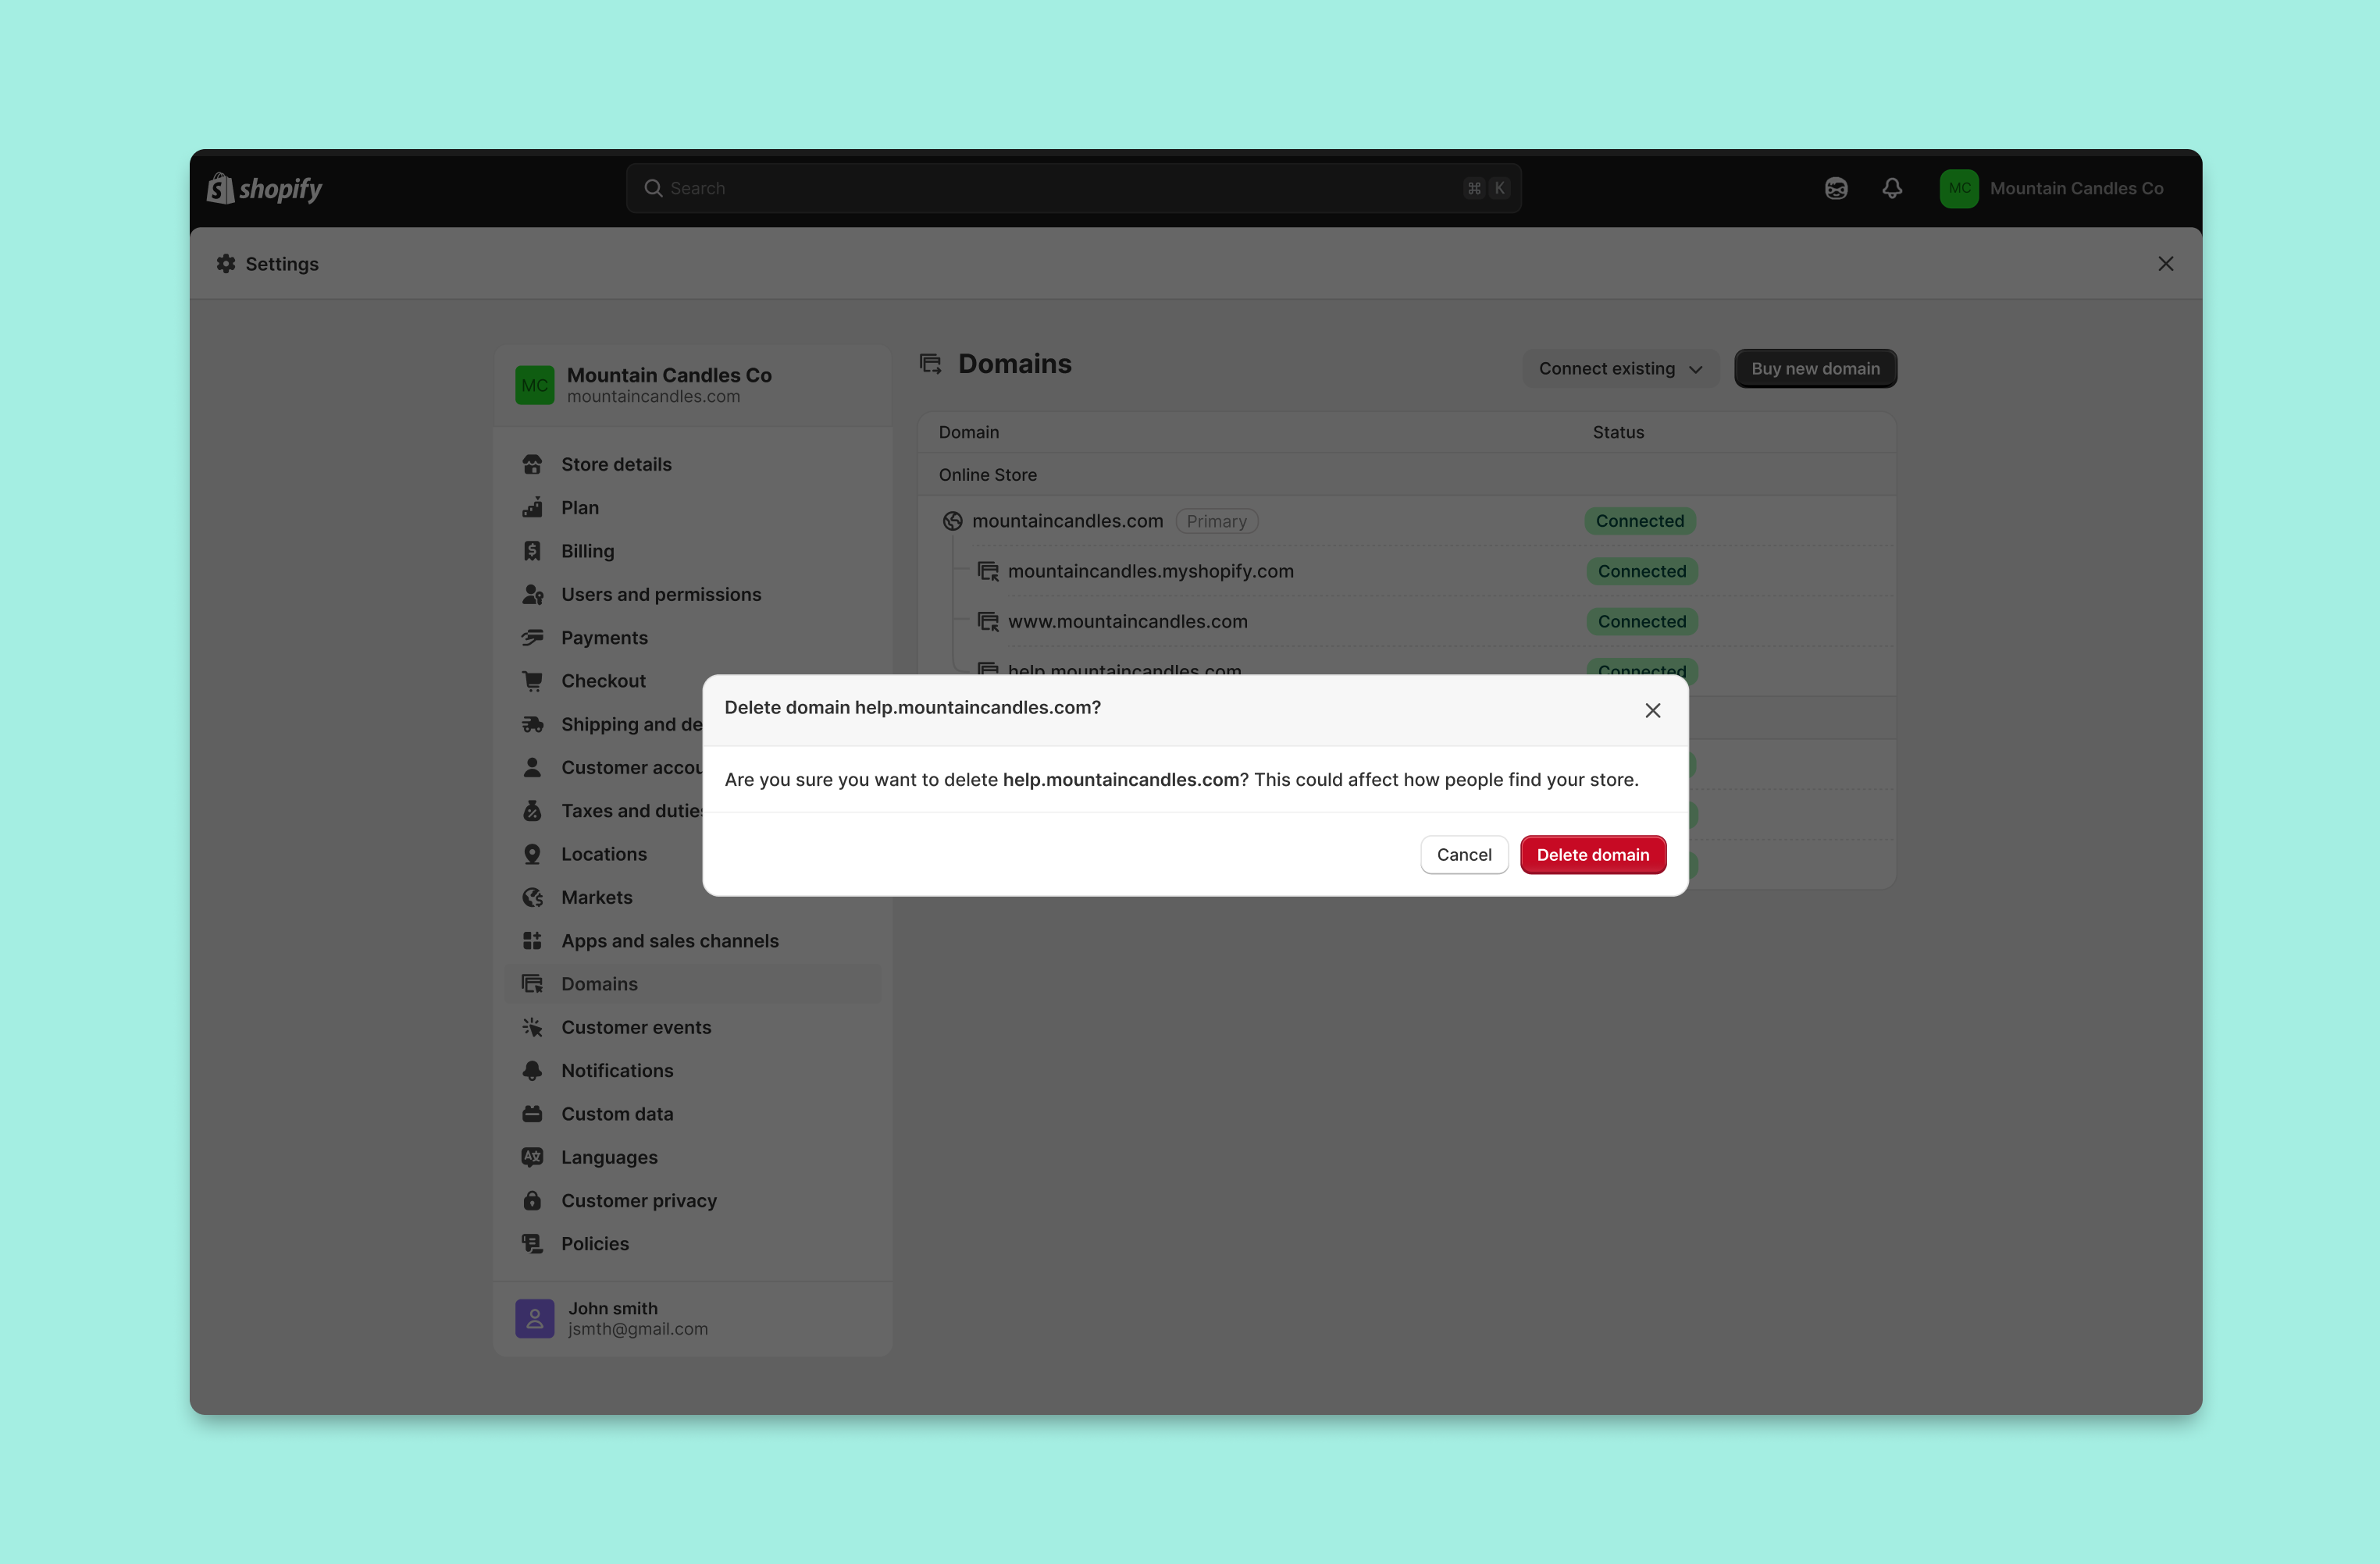Open Customer privacy settings
This screenshot has width=2380, height=1564.
pos(693,1200)
